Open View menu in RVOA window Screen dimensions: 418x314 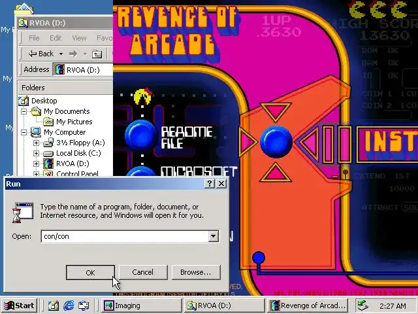coord(79,38)
